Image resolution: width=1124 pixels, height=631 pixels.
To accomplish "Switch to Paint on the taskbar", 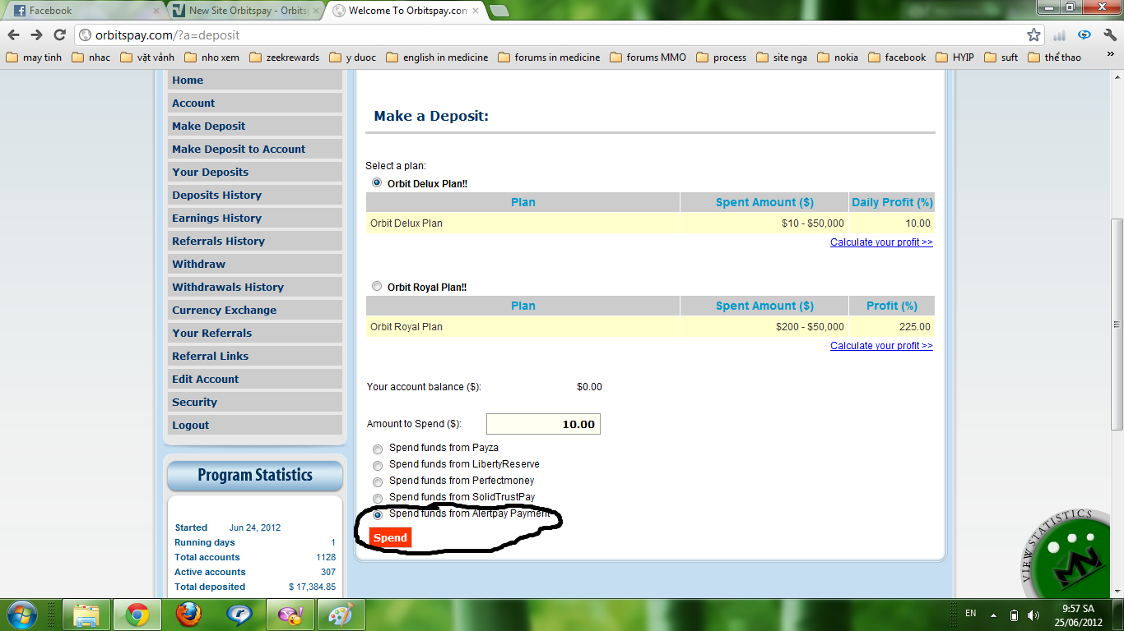I will [341, 615].
